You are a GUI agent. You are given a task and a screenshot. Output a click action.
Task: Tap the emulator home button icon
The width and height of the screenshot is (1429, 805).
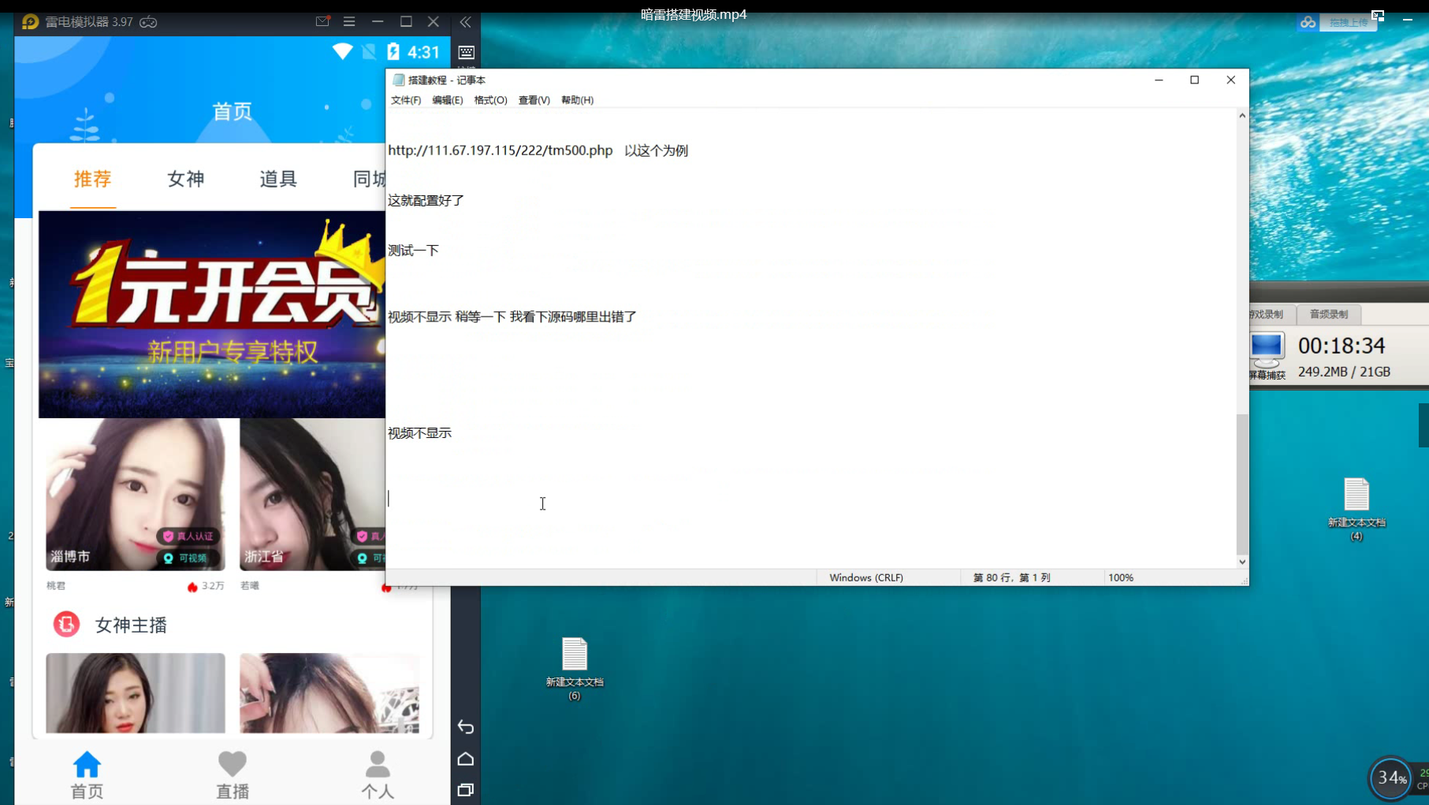tap(466, 759)
